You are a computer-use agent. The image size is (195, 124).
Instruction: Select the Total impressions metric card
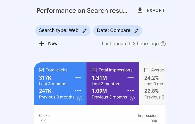coord(113,84)
